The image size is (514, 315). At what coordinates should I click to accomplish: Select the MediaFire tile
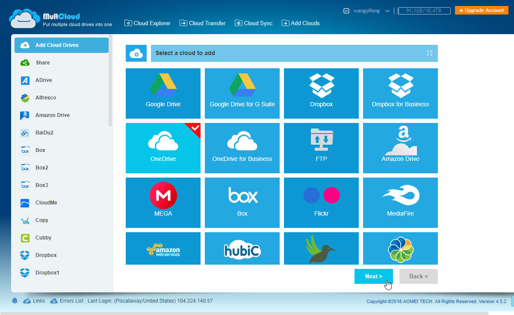pos(400,203)
